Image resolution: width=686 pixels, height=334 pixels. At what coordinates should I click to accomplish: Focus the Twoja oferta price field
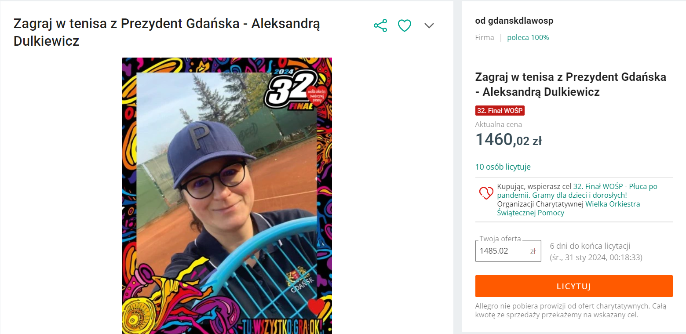pos(508,251)
